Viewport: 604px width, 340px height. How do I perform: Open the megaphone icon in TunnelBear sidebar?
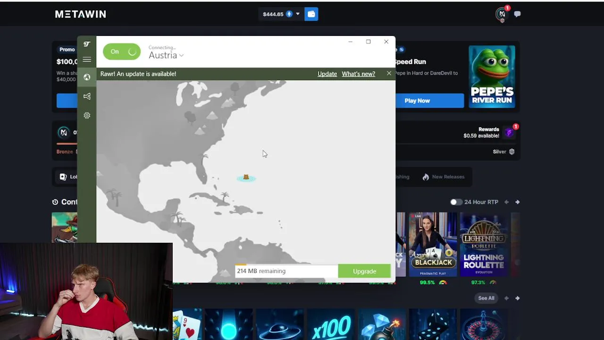[87, 96]
